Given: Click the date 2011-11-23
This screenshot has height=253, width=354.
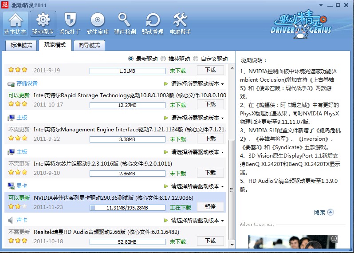Looking at the screenshot, I should click(48, 207).
